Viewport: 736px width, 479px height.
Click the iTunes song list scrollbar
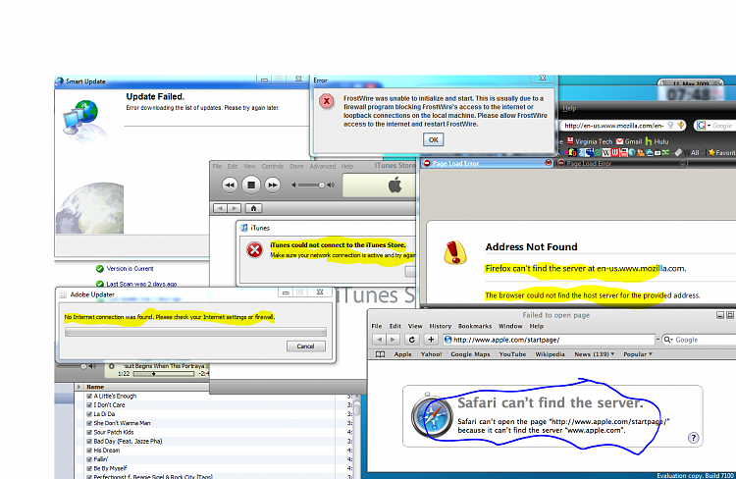click(357, 436)
